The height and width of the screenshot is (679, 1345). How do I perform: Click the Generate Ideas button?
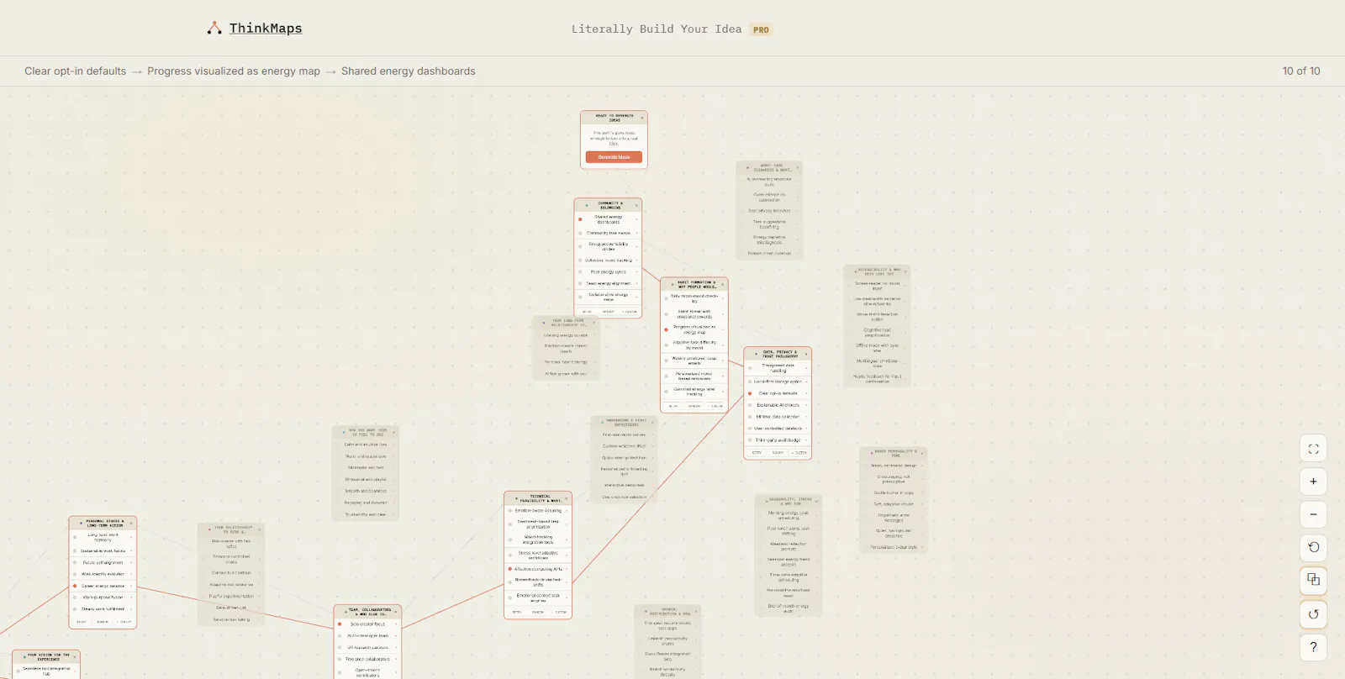coord(614,157)
